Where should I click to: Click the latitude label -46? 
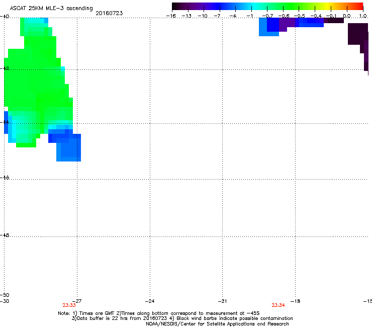5,178
